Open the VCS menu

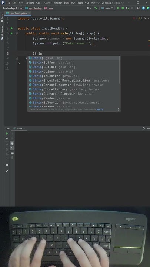point(87,3)
